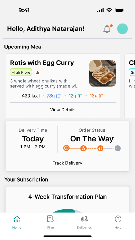The height and width of the screenshot is (240, 135).
Task: Open the Rotis with Egg Curry photo
Action: pos(102,73)
